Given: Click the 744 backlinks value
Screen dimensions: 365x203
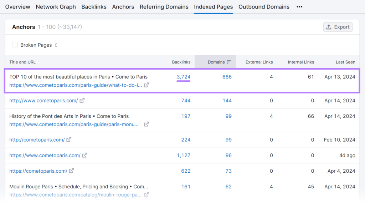Looking at the screenshot, I should (186, 101).
